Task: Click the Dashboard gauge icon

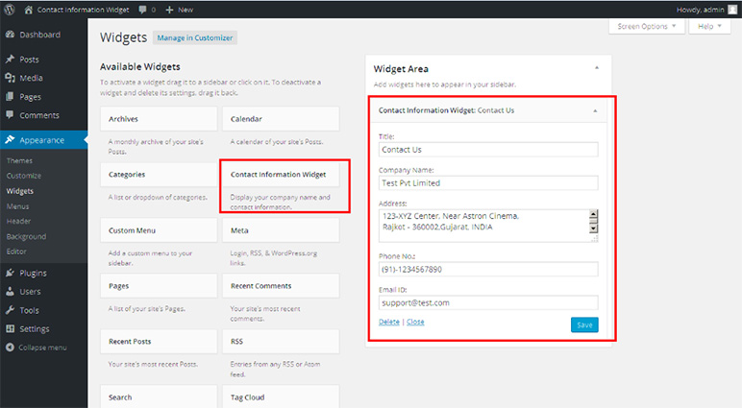Action: click(x=10, y=35)
